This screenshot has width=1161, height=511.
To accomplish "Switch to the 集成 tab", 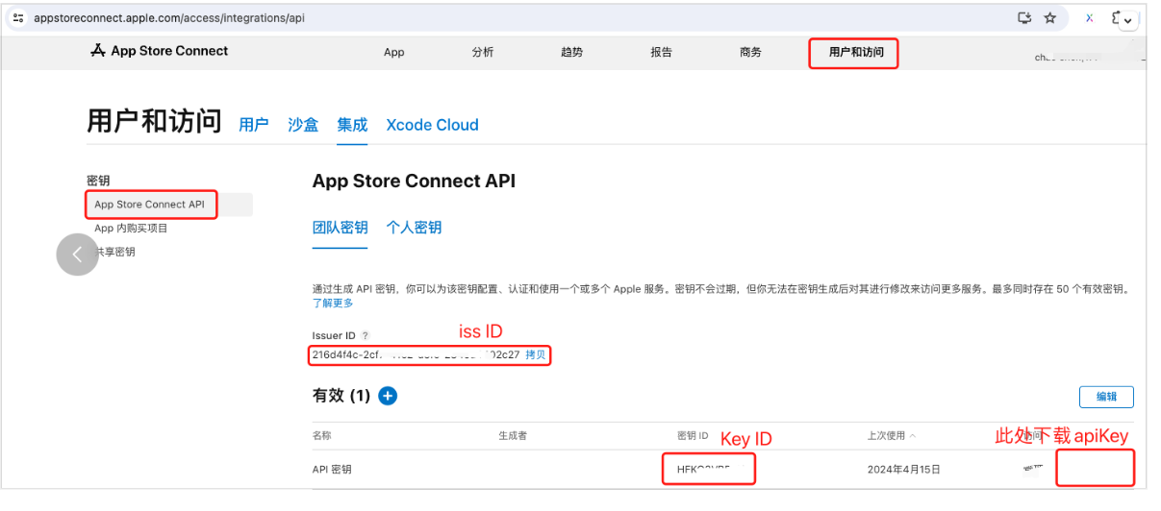I will [x=352, y=125].
